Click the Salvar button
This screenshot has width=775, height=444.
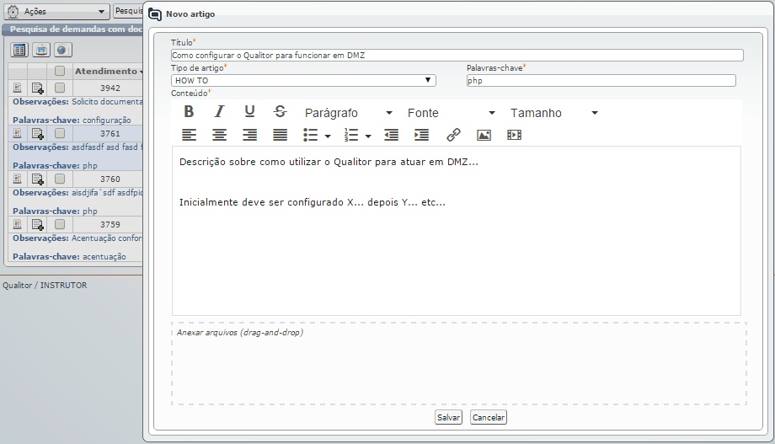[x=448, y=418]
